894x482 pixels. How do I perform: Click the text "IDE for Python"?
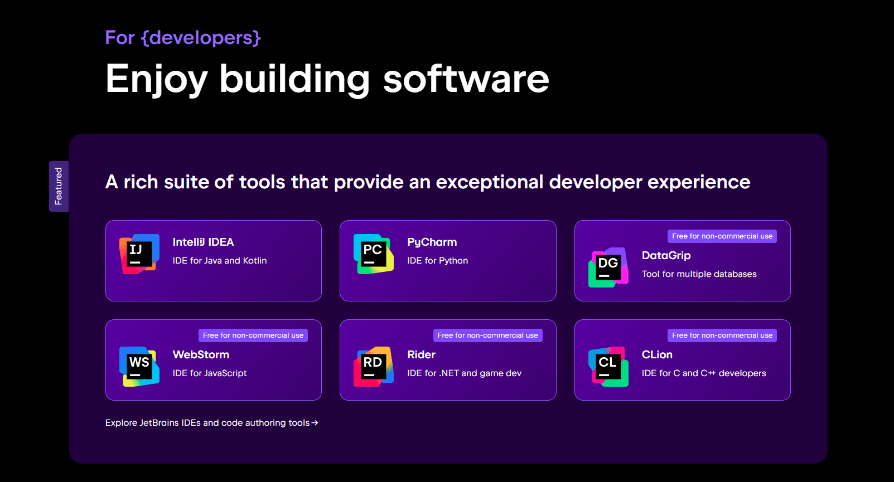click(438, 261)
